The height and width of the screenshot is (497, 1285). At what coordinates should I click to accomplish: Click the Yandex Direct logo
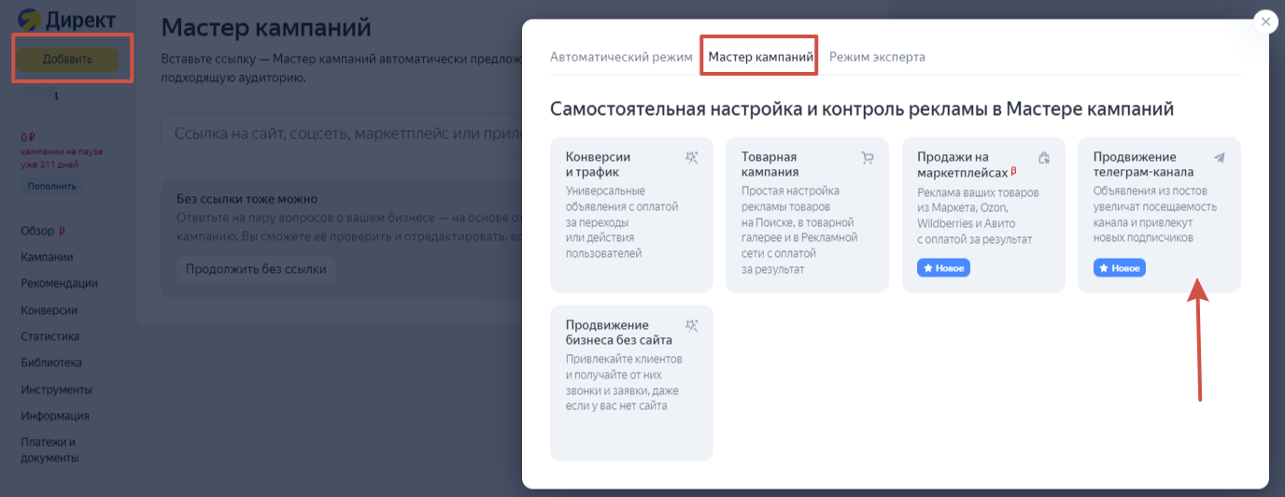coord(66,20)
